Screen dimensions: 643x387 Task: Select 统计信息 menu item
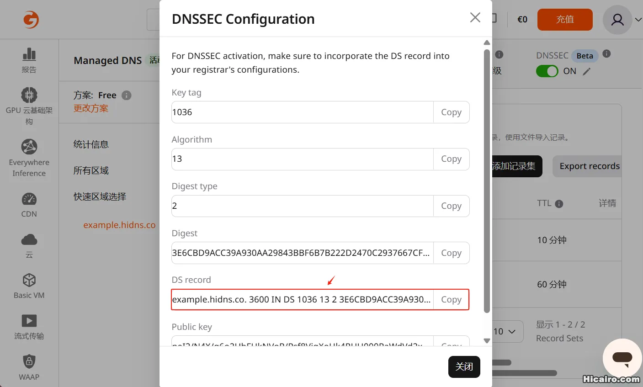pos(91,144)
